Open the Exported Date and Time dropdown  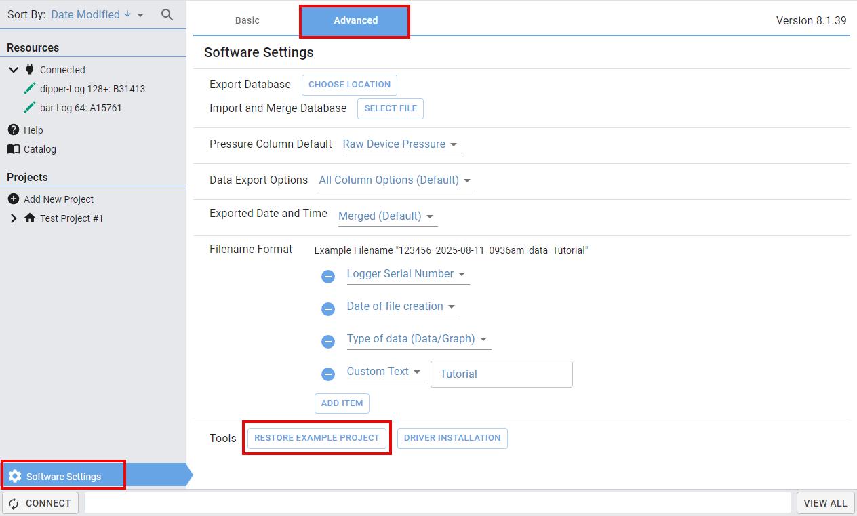click(387, 216)
